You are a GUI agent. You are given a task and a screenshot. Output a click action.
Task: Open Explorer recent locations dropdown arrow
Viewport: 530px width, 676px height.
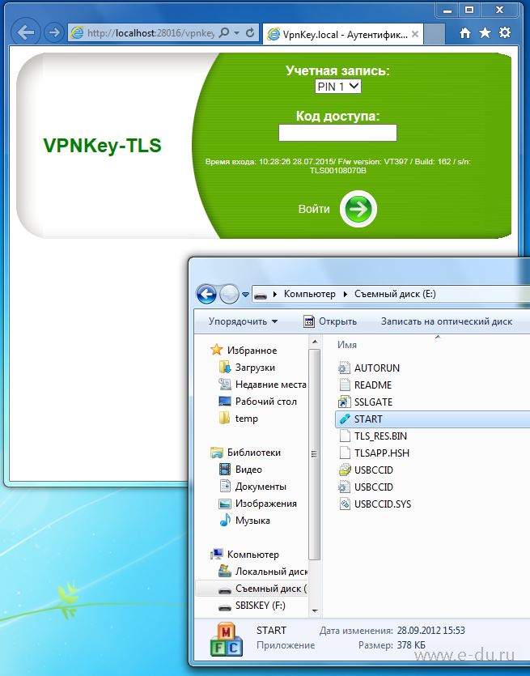click(x=246, y=295)
